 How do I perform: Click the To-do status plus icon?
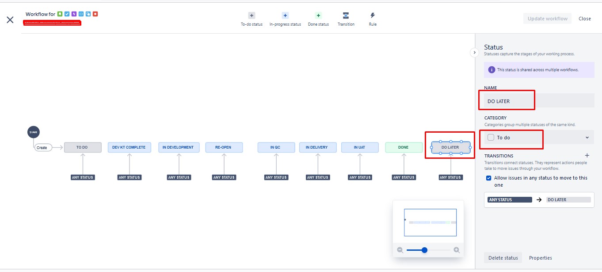coord(251,15)
